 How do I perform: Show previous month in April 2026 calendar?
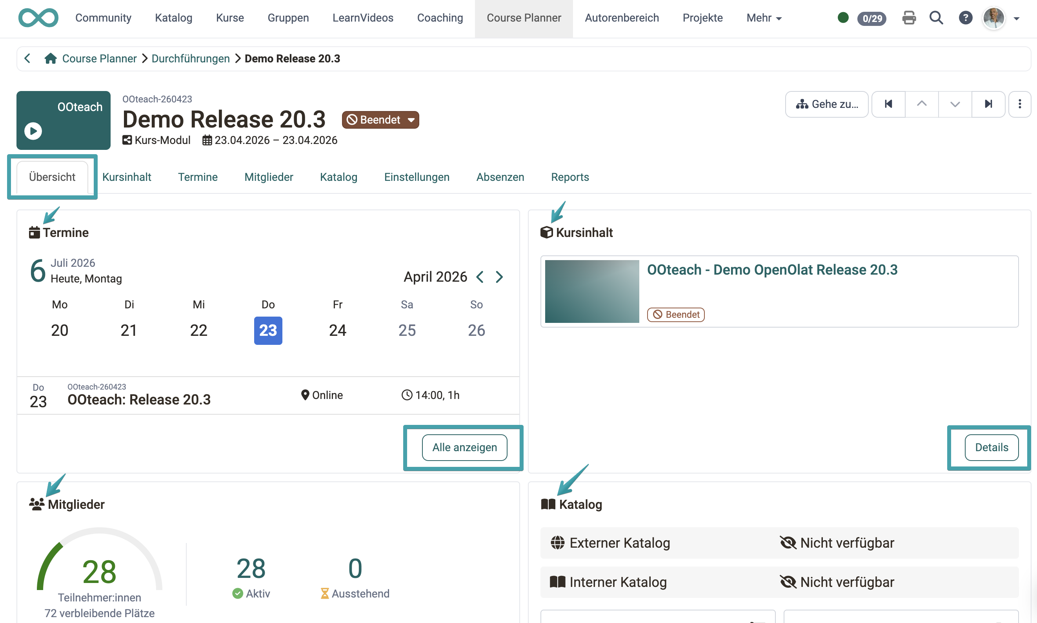(x=480, y=277)
